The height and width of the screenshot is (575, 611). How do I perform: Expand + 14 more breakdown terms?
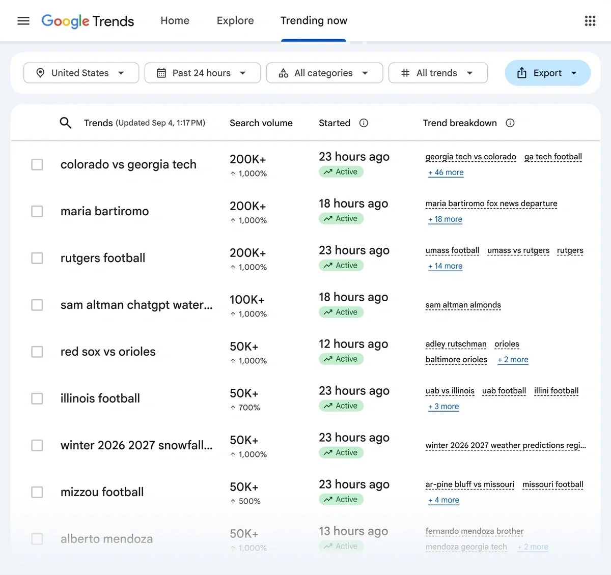pyautogui.click(x=445, y=266)
